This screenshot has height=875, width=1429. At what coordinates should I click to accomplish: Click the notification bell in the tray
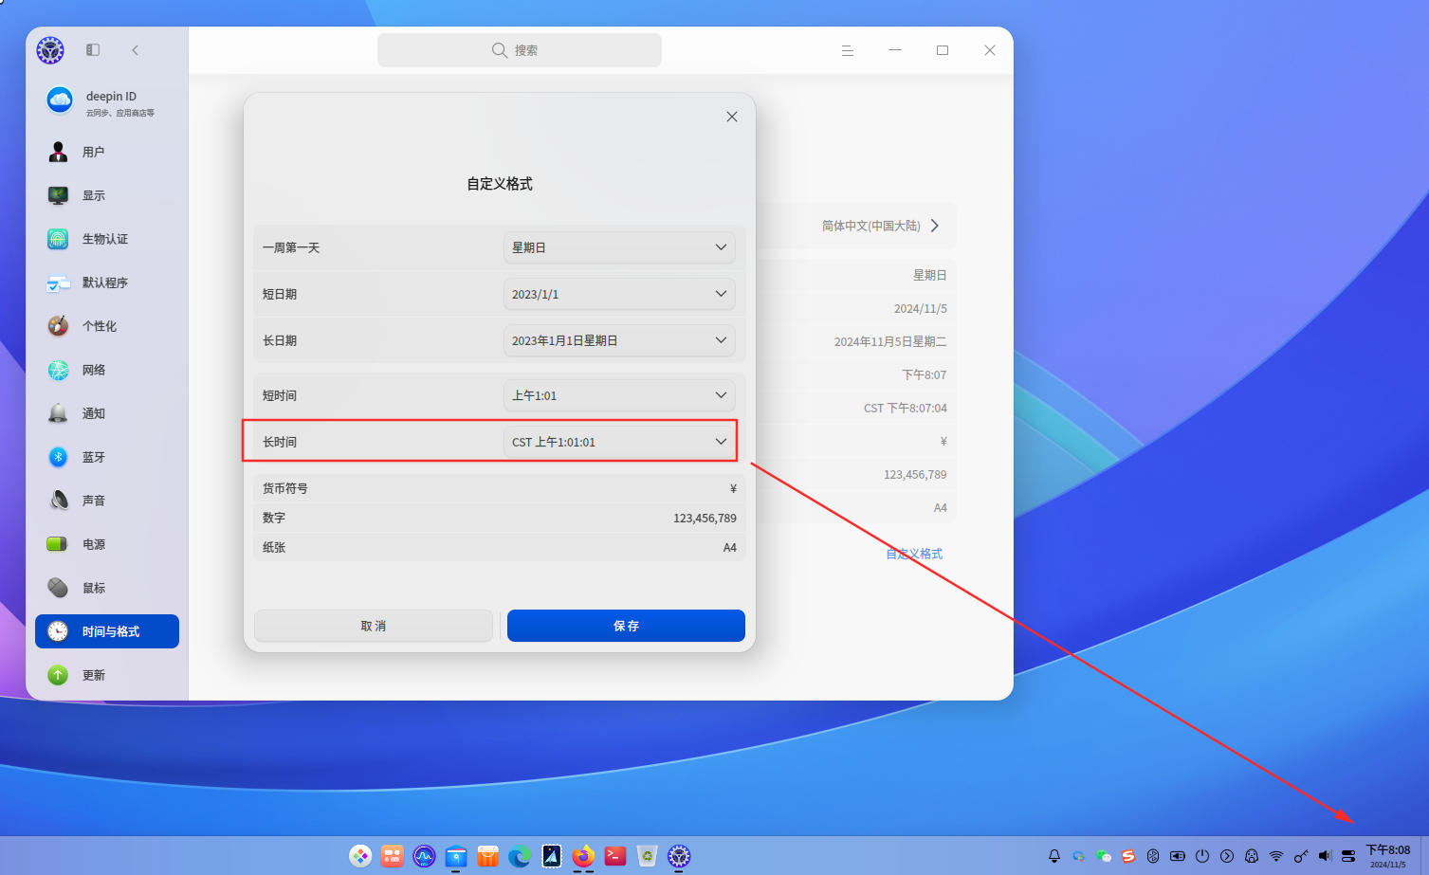coord(1053,856)
